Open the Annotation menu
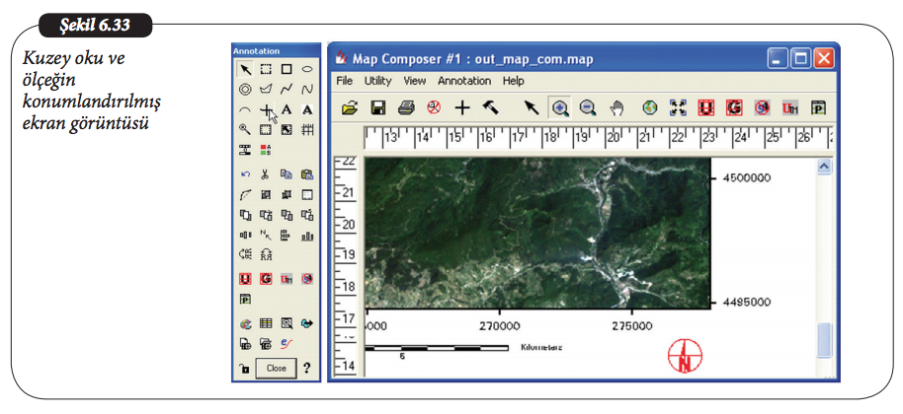This screenshot has width=903, height=414. [464, 81]
